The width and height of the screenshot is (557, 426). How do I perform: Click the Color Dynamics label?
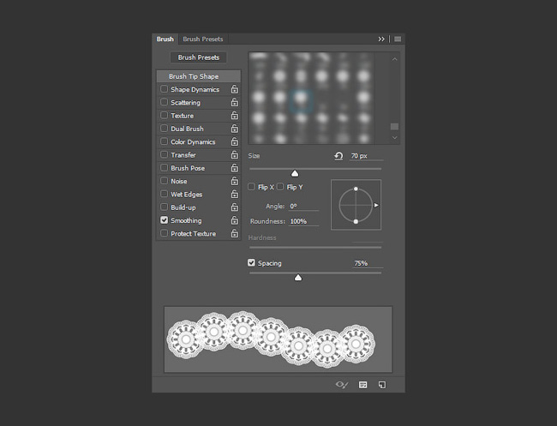[x=193, y=142]
